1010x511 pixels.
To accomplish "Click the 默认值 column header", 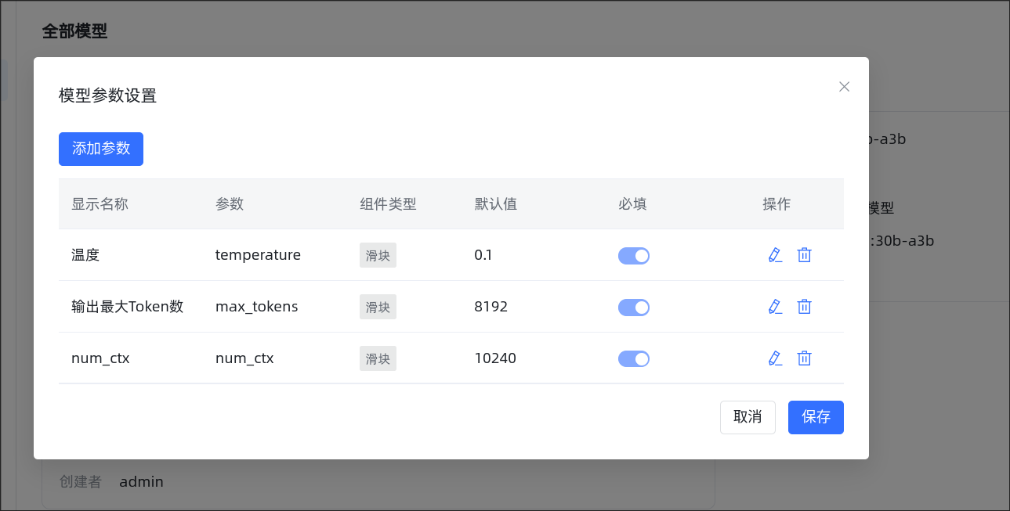I will tap(495, 204).
